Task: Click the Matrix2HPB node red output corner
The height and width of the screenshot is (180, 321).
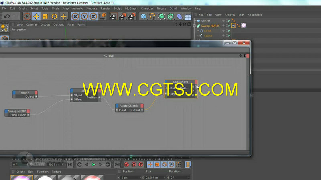Action: (x=196, y=82)
